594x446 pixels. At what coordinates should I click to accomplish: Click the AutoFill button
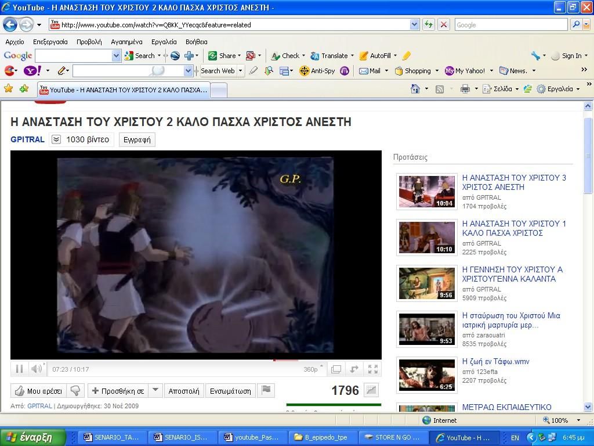375,56
